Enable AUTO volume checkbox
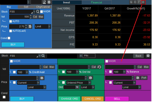This screenshot has height=102, width=152. (11, 21)
